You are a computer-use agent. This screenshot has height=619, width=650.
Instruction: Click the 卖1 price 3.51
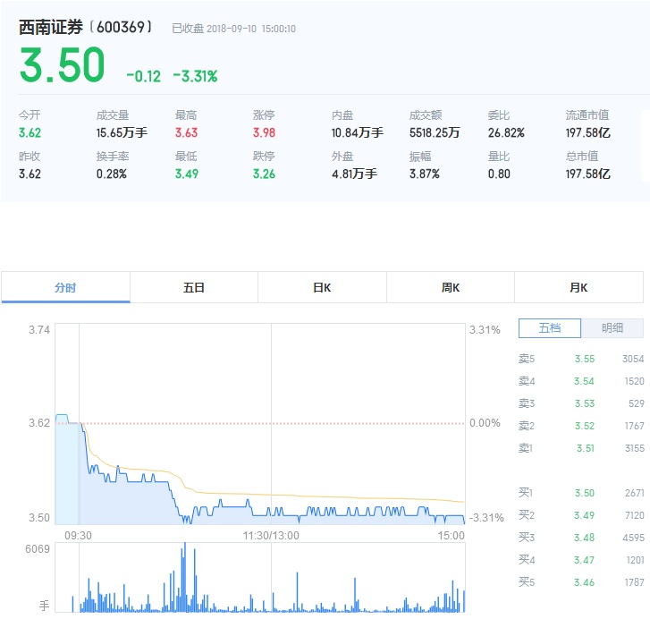tap(586, 448)
